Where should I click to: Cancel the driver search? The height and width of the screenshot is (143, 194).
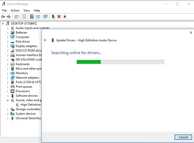[183, 137]
